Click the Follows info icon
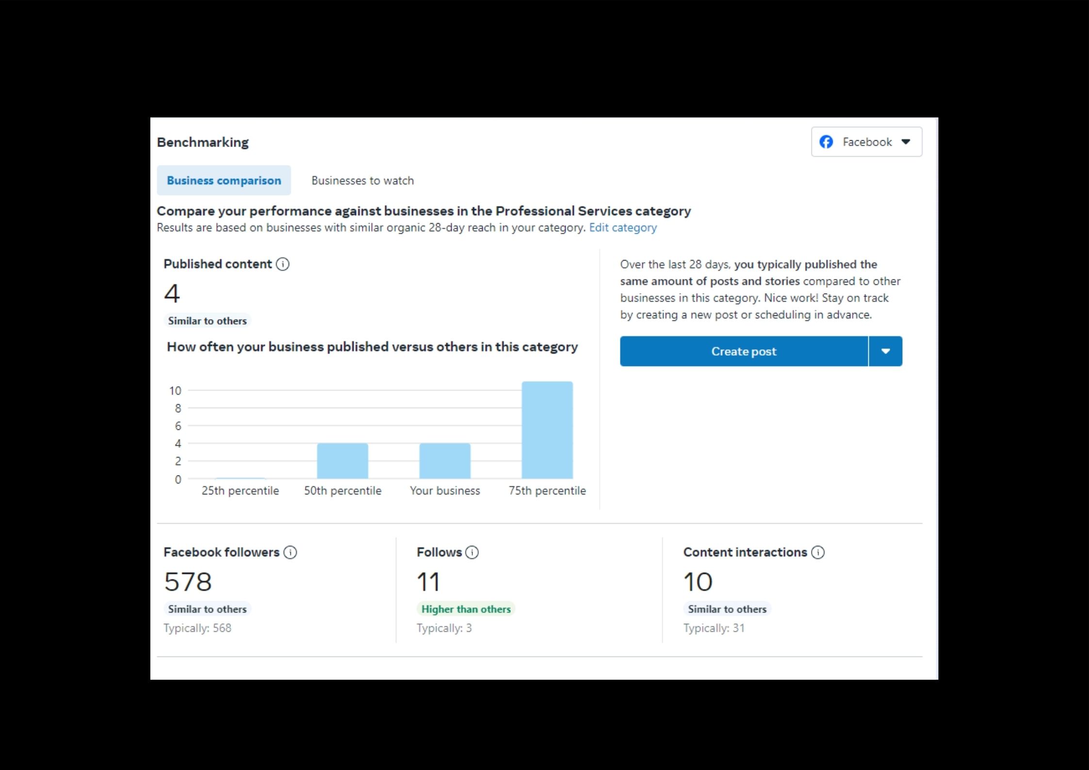1089x770 pixels. click(471, 552)
